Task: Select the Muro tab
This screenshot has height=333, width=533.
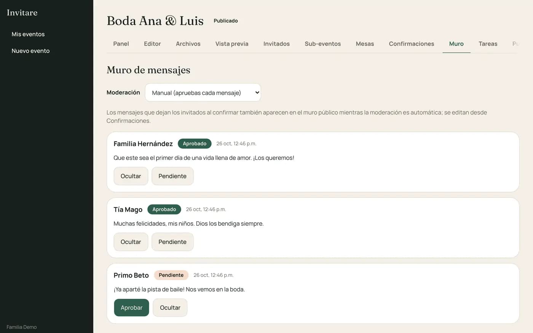Action: [x=456, y=44]
